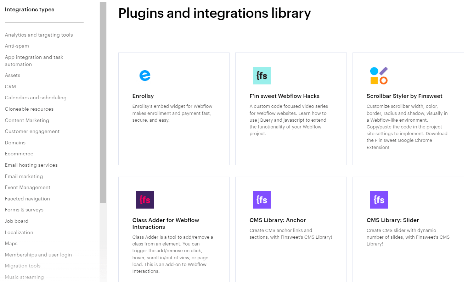Click the Class Adder description paragraph
468x282 pixels.
pyautogui.click(x=173, y=254)
